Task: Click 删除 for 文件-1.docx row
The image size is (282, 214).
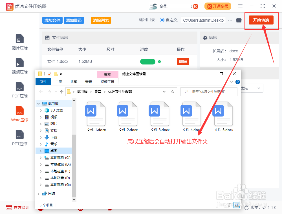Action: click(x=183, y=61)
